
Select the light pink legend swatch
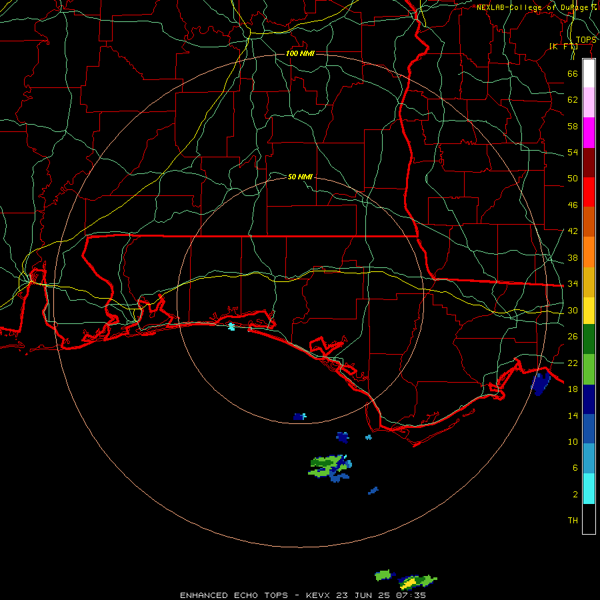pos(589,103)
